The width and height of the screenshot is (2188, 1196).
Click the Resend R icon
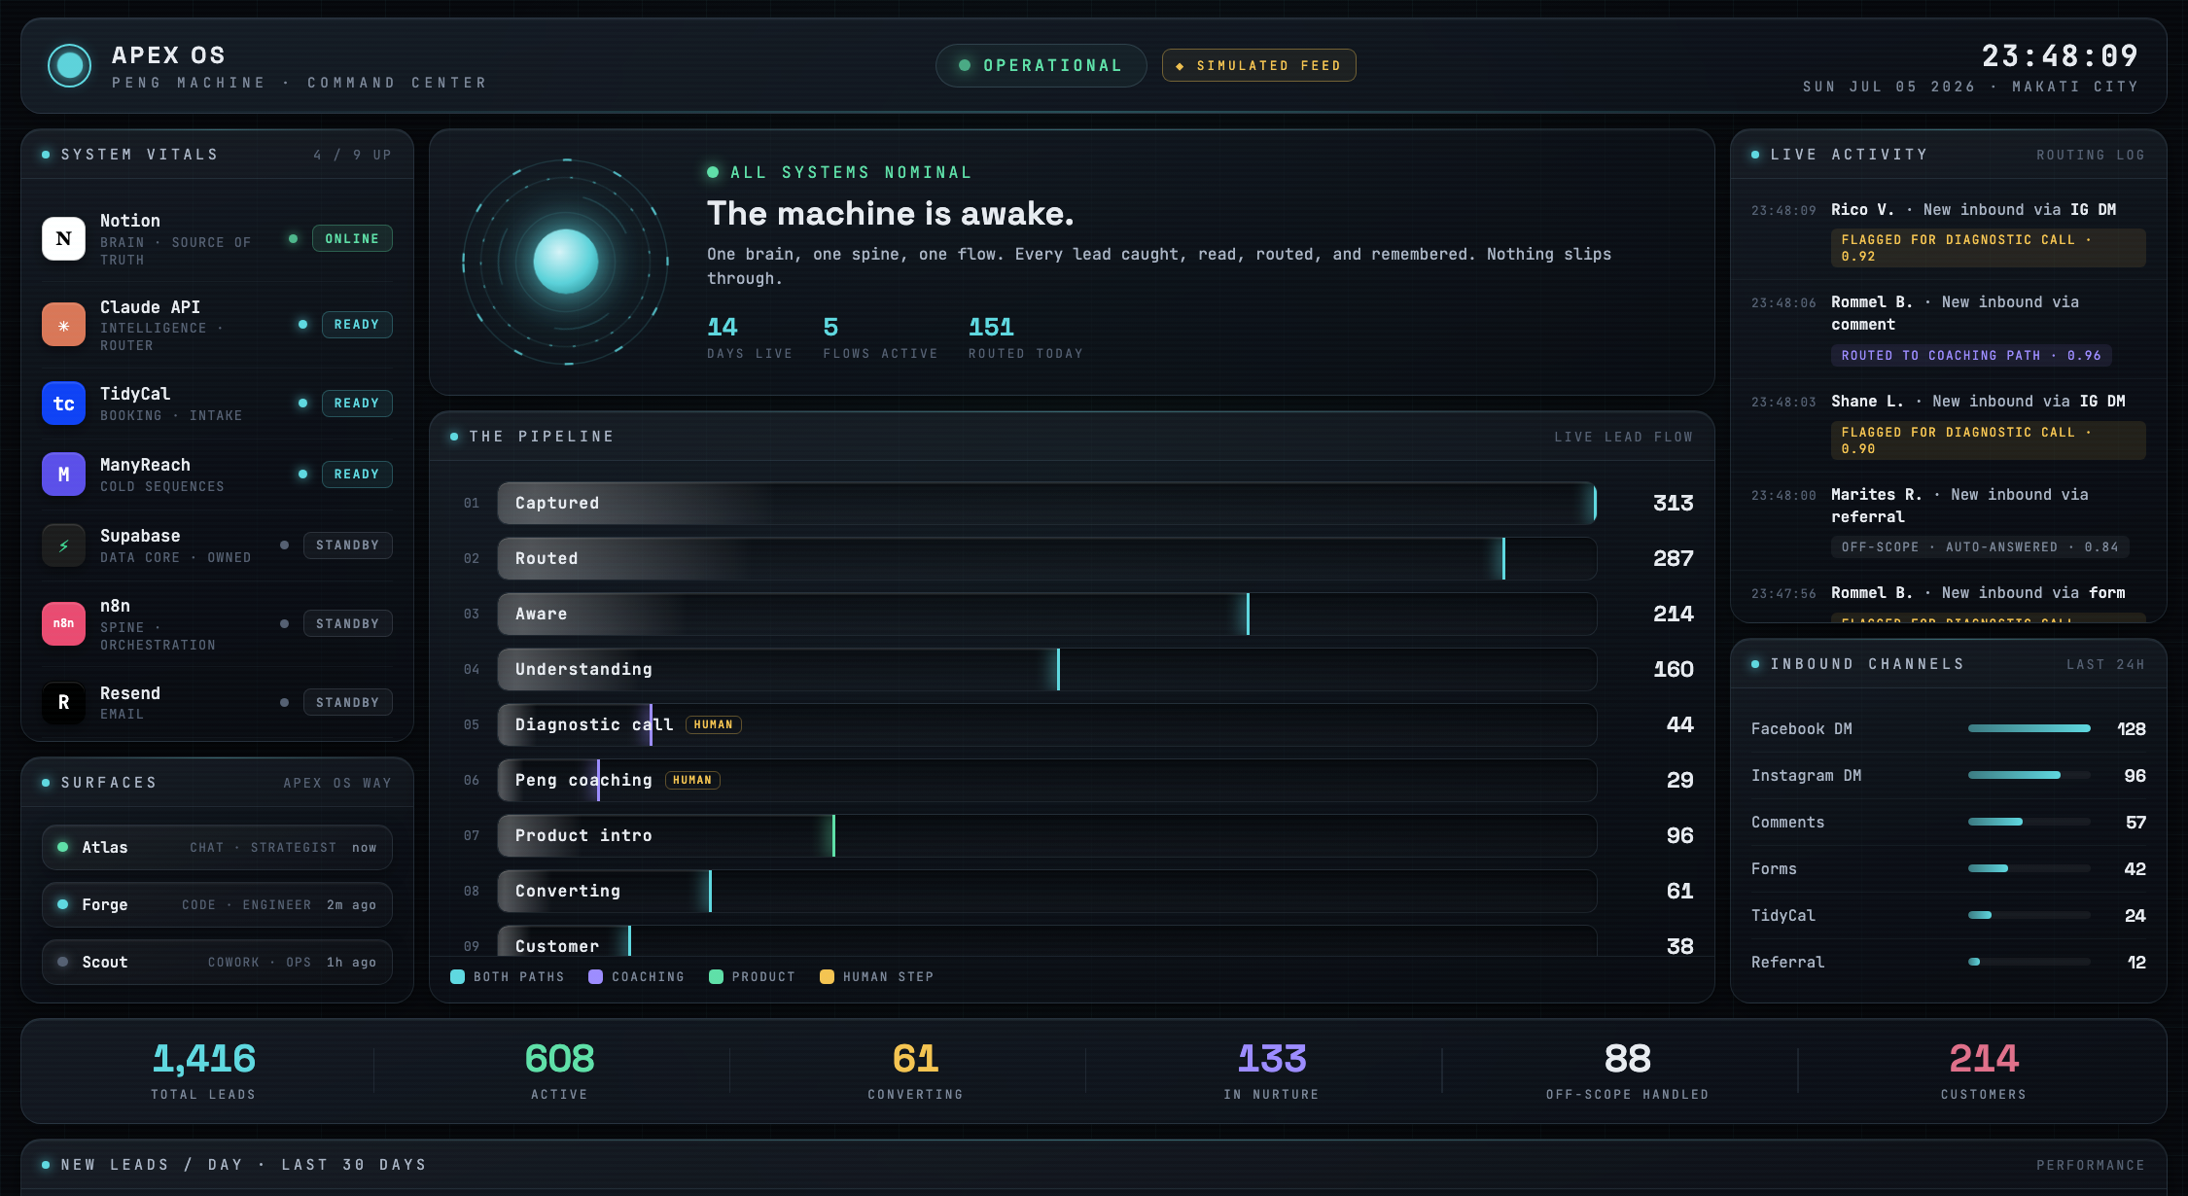pos(63,702)
